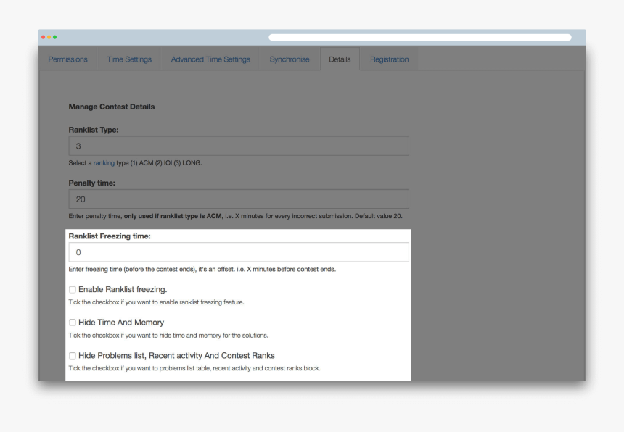This screenshot has width=624, height=432.
Task: Open the Permissions tab
Action: pyautogui.click(x=67, y=59)
